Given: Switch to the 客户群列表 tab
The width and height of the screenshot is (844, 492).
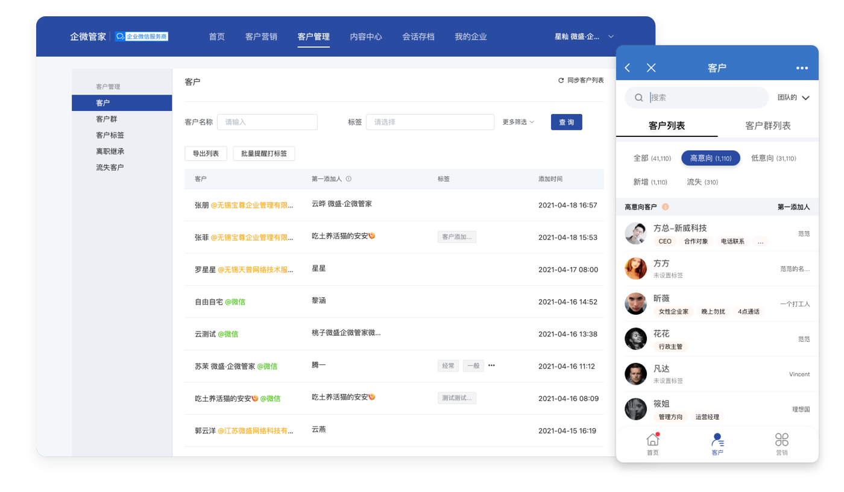Looking at the screenshot, I should [x=768, y=126].
